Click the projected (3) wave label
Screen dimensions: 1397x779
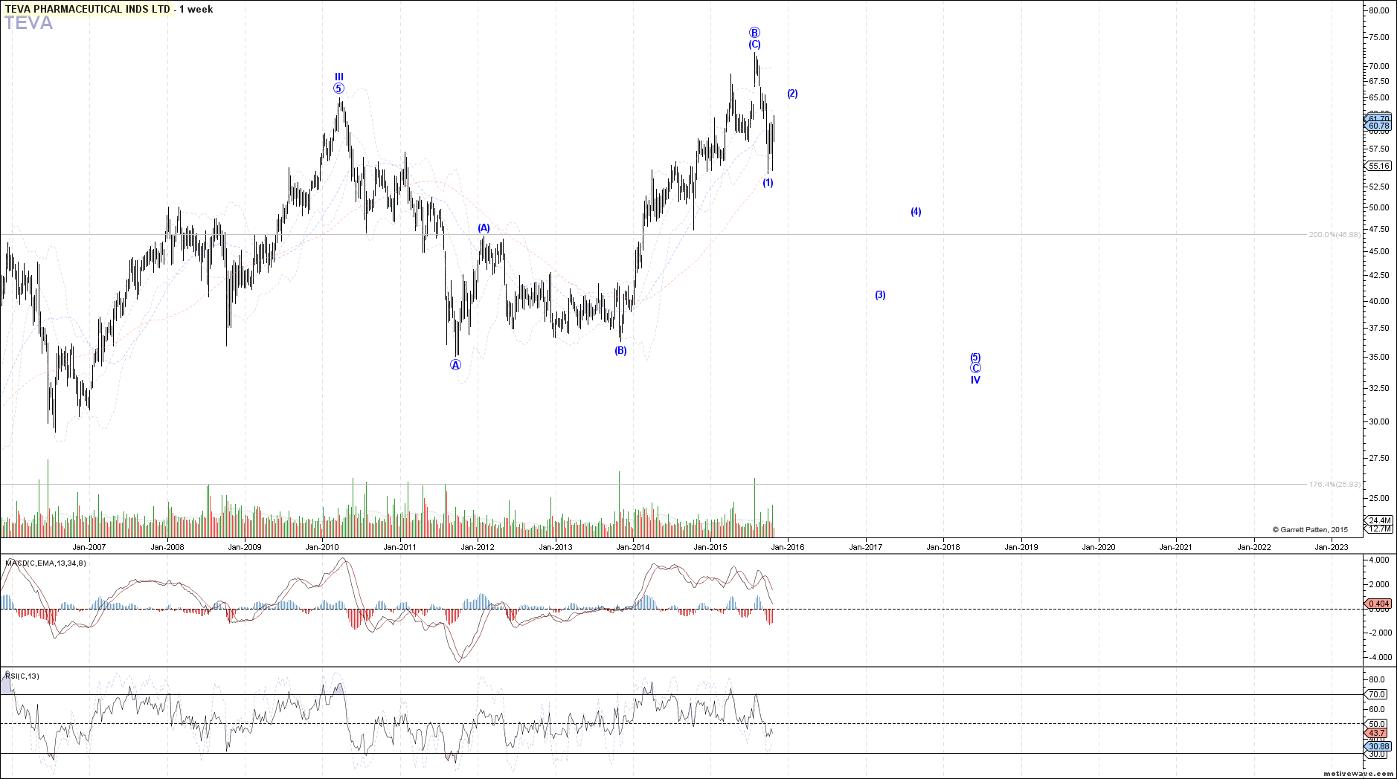tap(880, 295)
